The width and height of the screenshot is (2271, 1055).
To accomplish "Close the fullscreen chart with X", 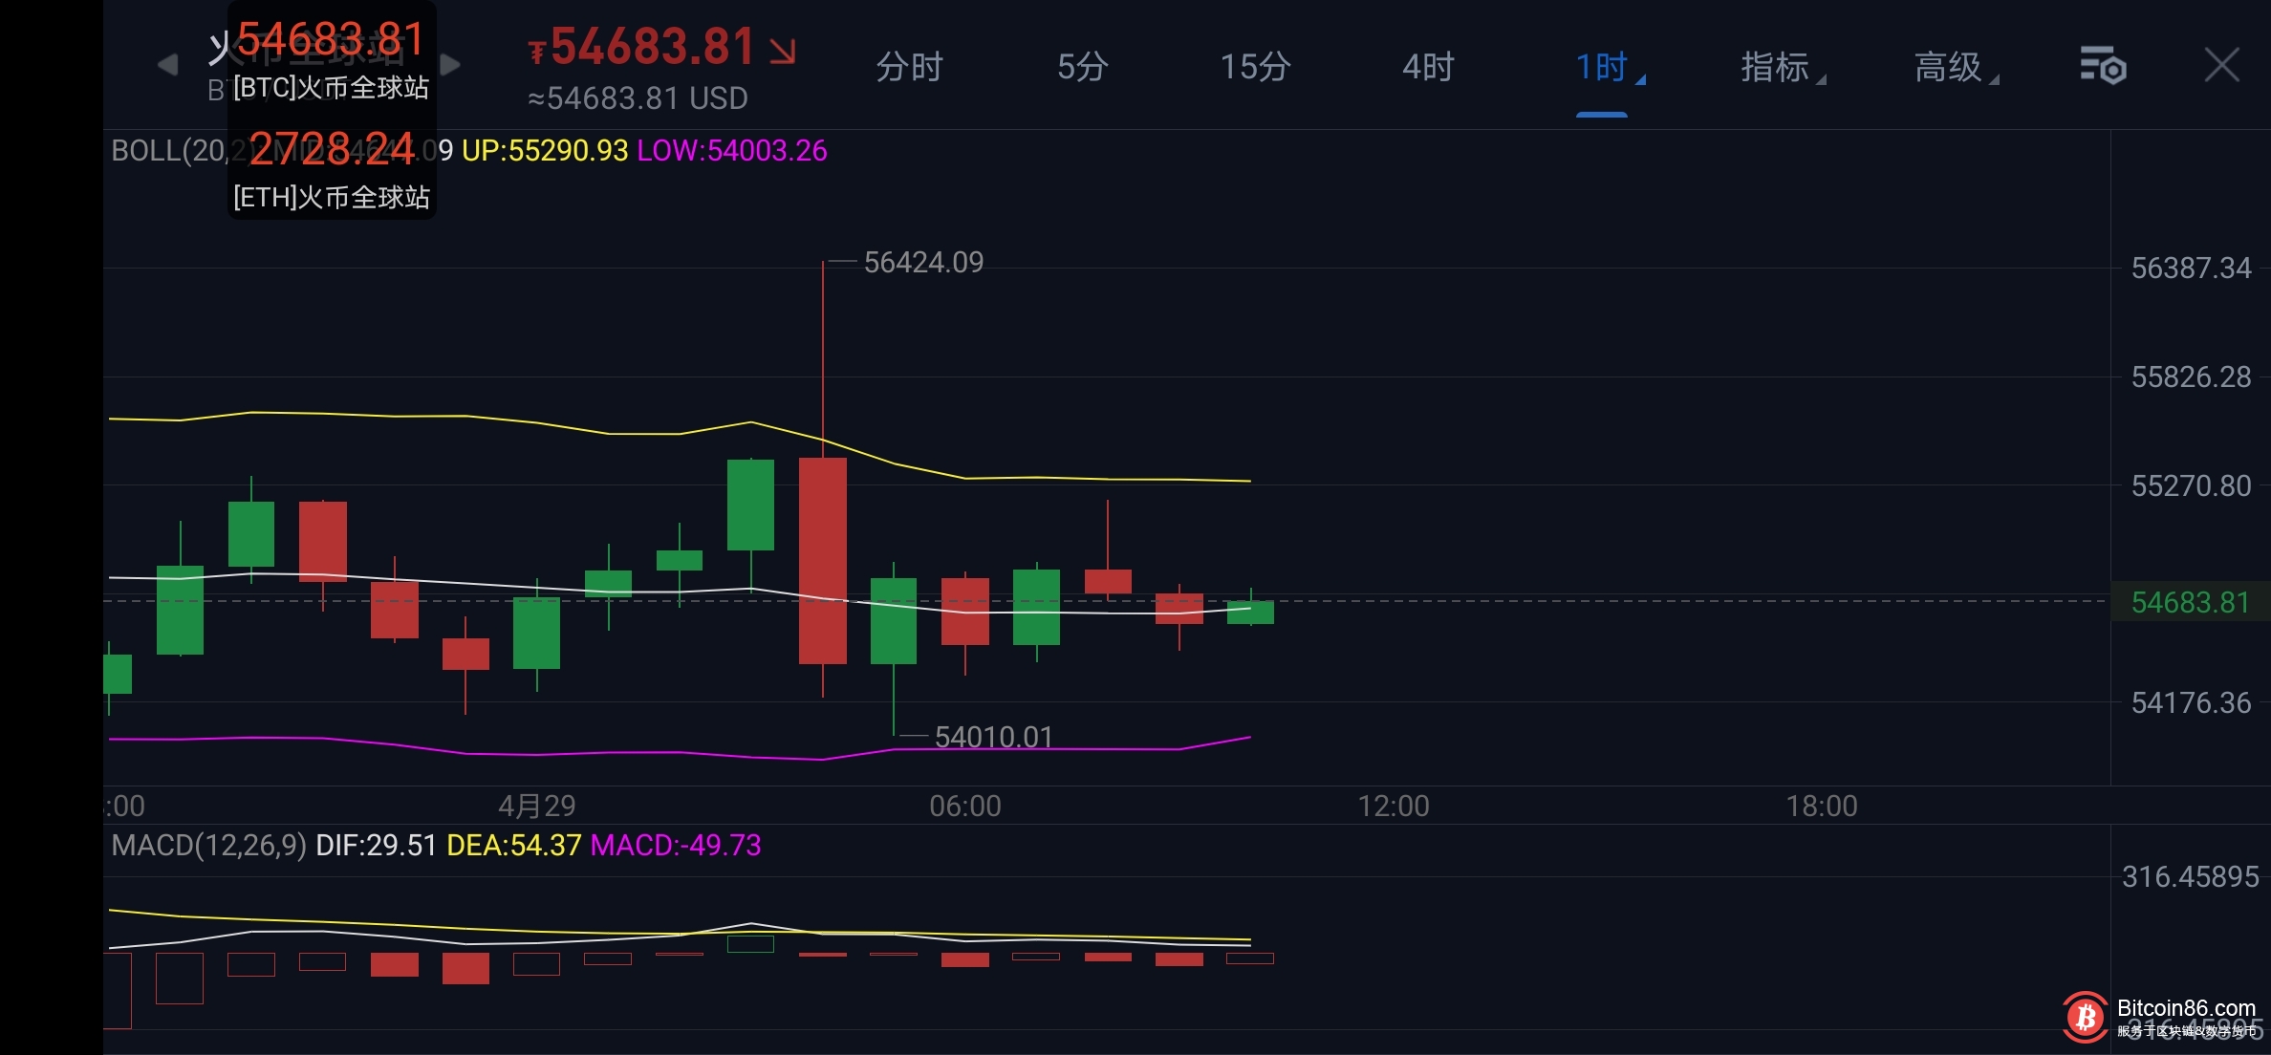I will [x=2221, y=66].
